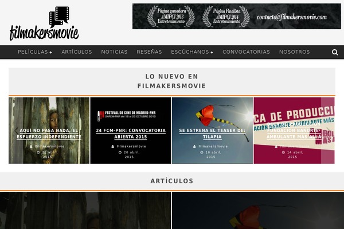This screenshot has height=229, width=344.
Task: Open Fundación Banorte Ambulante Más Allá link
Action: click(x=294, y=131)
